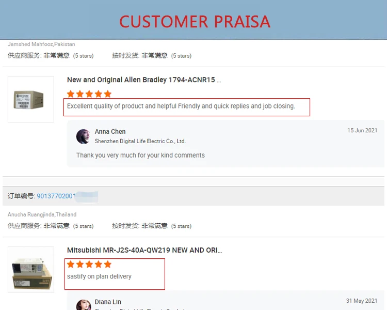Screen dimensions: 387x310
Task: Click the 'Excellent quality of product' review text
Action: 181,106
